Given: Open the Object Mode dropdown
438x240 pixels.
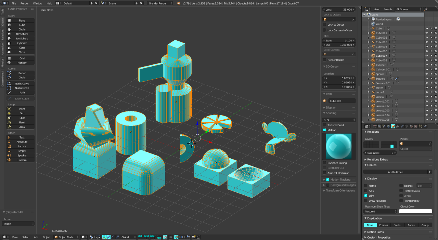Looking at the screenshot, I should 66,237.
